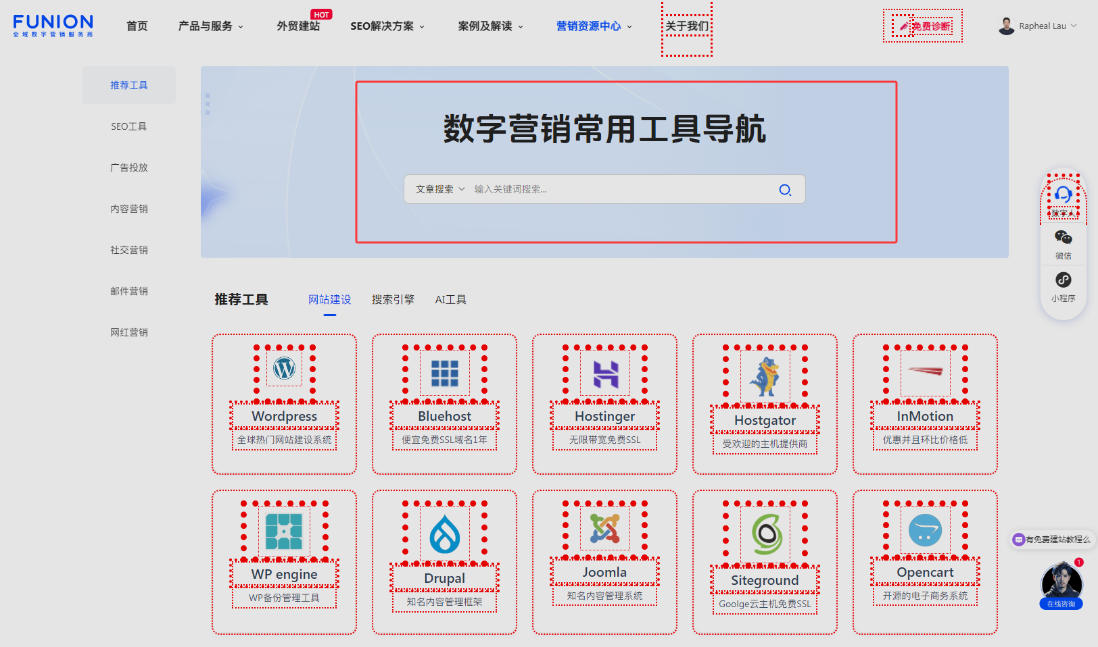Open 关于我们 in the top navigation
The width and height of the screenshot is (1098, 647).
(687, 26)
